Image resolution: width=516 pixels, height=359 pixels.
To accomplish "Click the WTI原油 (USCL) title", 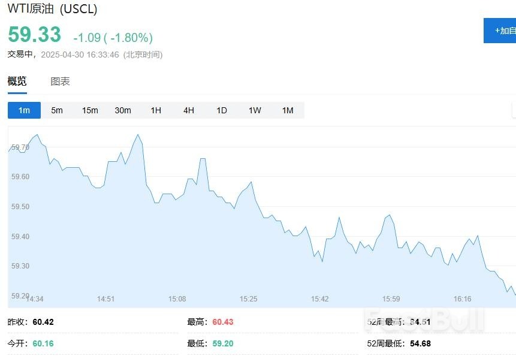I will coord(52,9).
